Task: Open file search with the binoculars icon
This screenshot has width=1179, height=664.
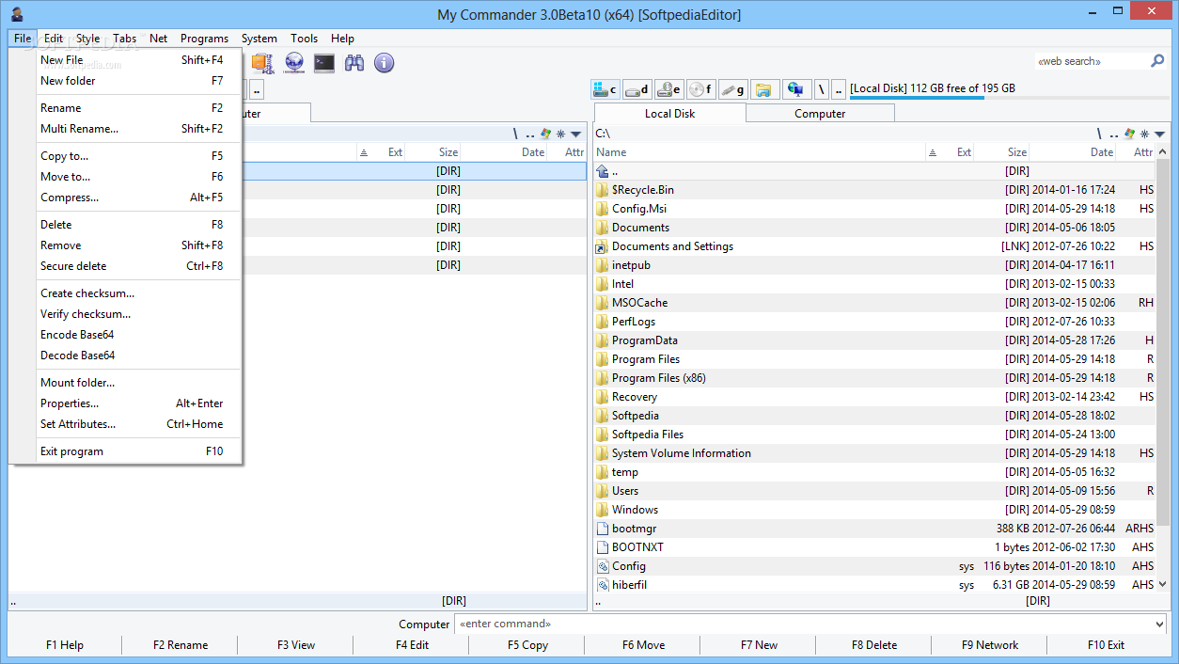Action: pos(354,63)
